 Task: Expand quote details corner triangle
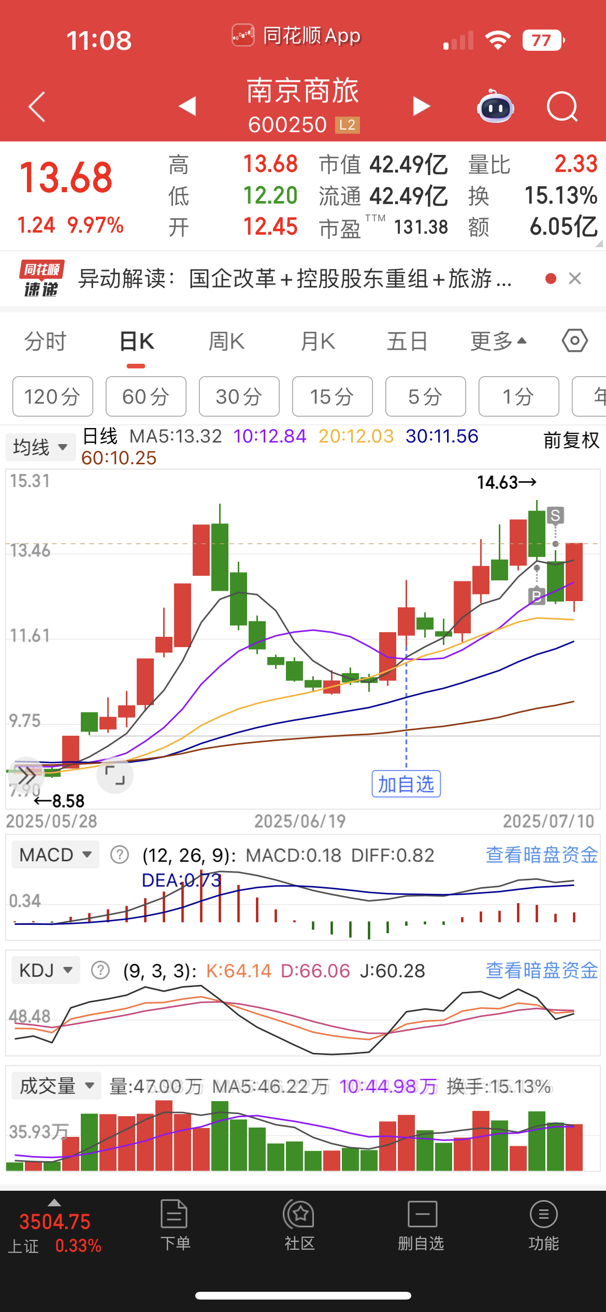(x=599, y=243)
